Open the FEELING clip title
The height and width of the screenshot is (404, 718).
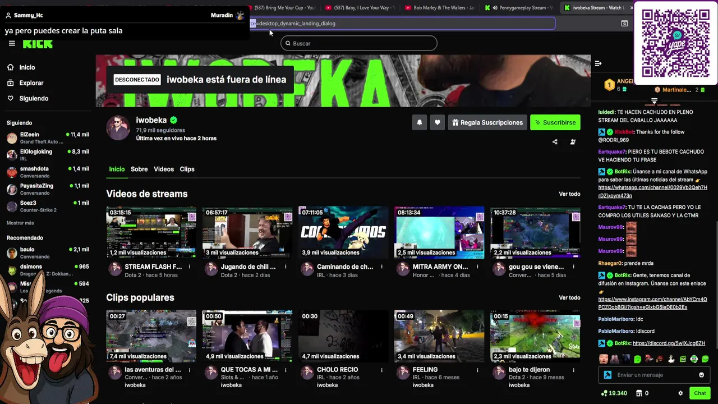pyautogui.click(x=425, y=370)
